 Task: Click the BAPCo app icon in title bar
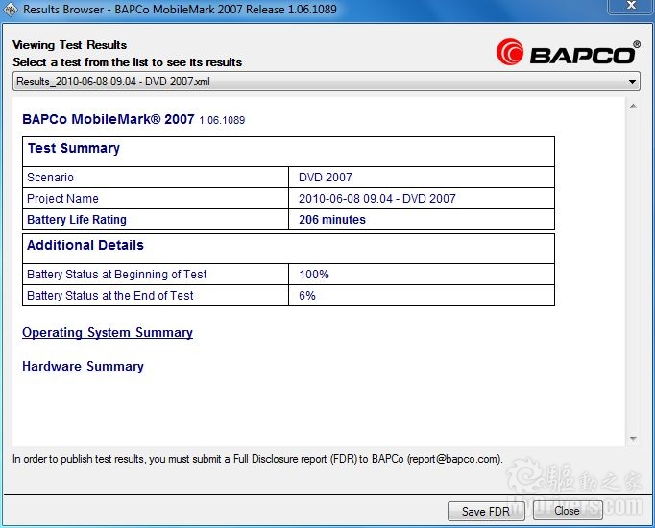click(12, 10)
